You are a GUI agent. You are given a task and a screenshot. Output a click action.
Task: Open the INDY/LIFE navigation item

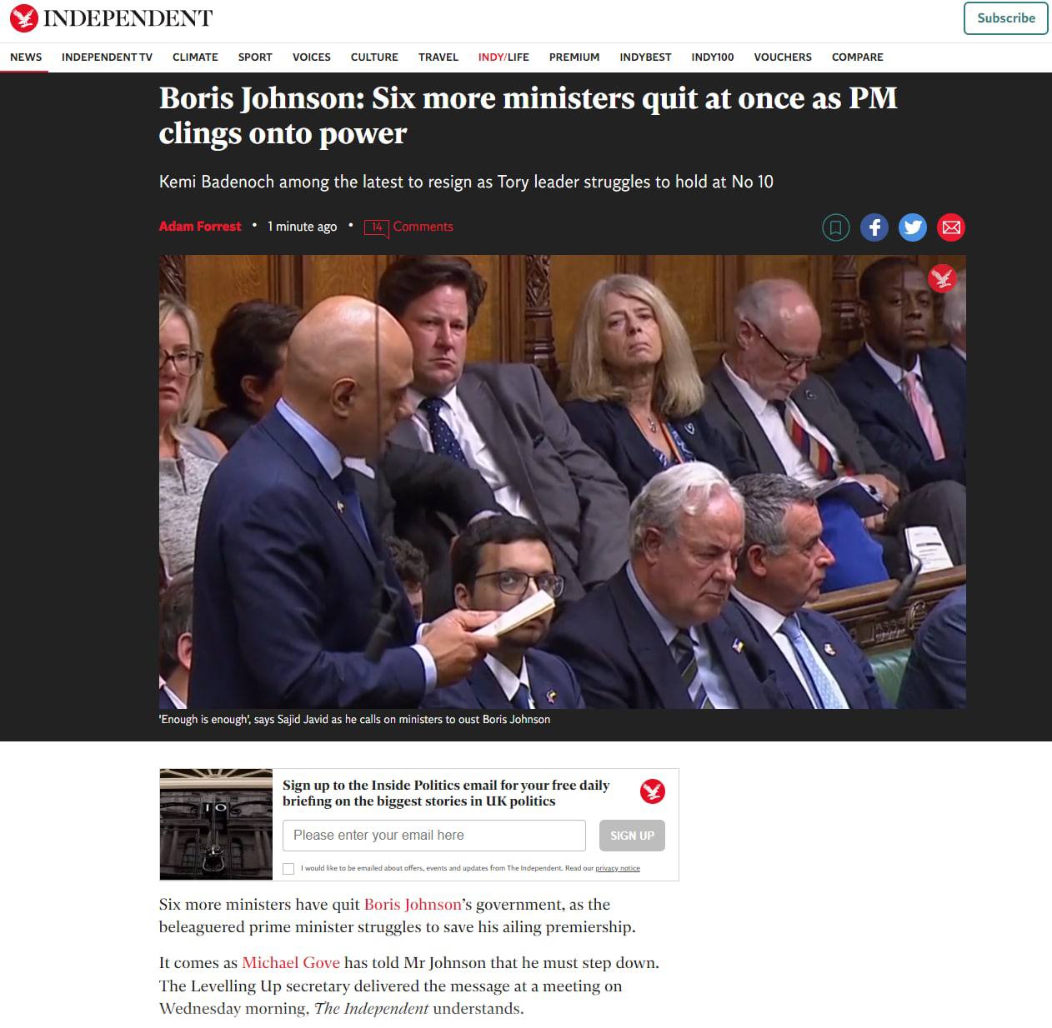click(503, 57)
